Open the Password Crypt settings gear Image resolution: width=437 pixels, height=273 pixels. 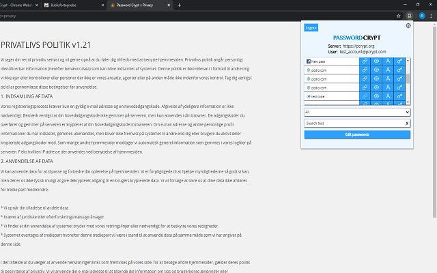[x=408, y=25]
